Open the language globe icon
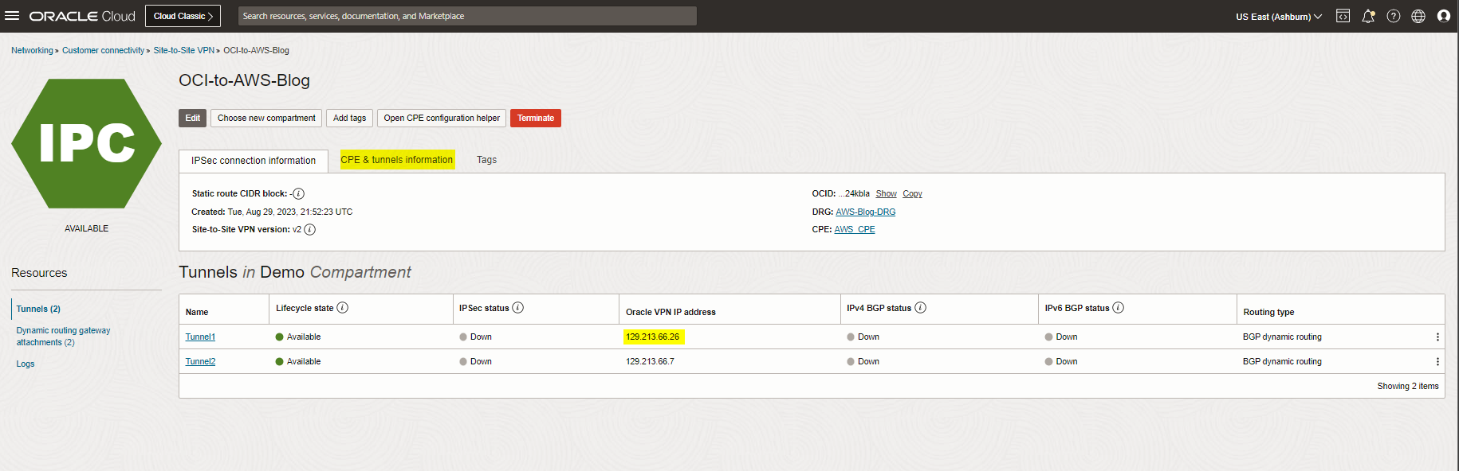The image size is (1459, 471). 1418,16
